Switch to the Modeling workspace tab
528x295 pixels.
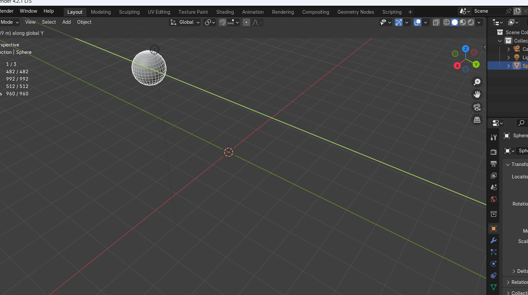point(101,12)
